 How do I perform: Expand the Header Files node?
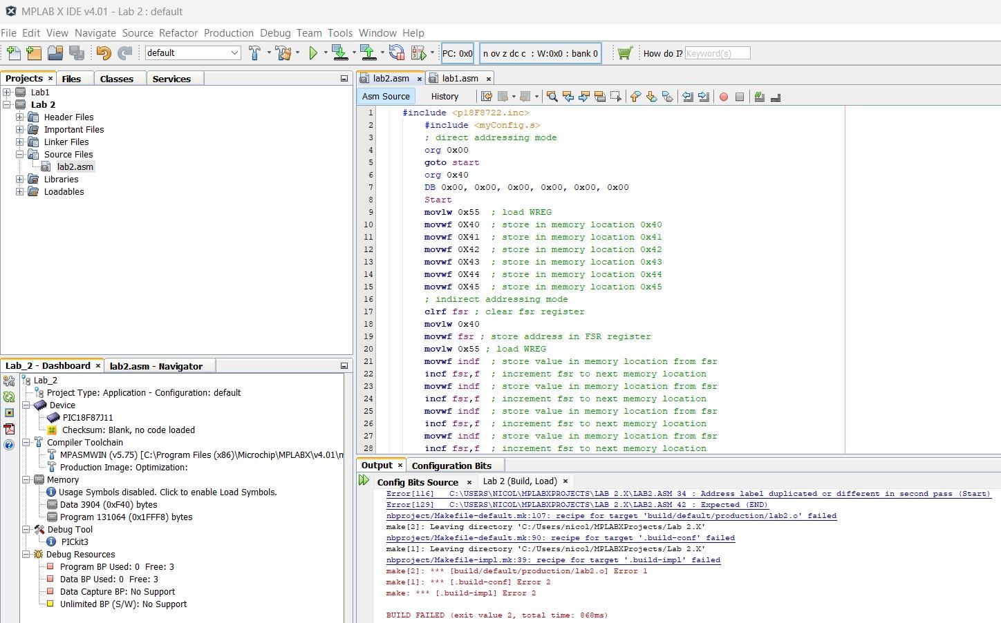[x=19, y=117]
